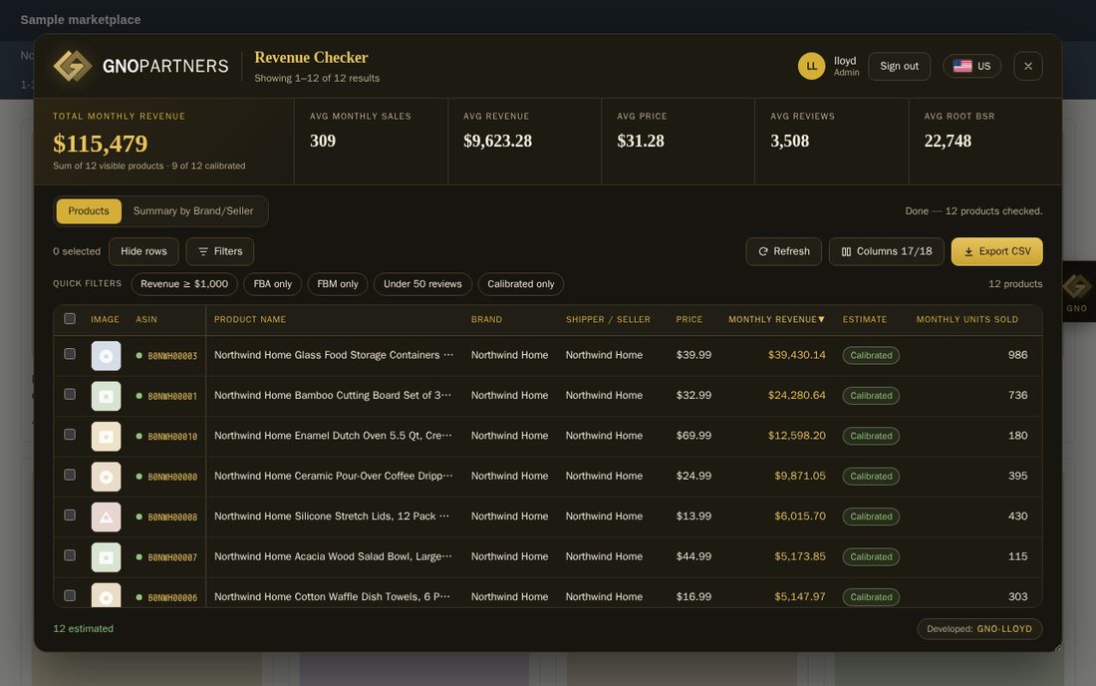Click the GNO side launcher tab

pos(1077,291)
